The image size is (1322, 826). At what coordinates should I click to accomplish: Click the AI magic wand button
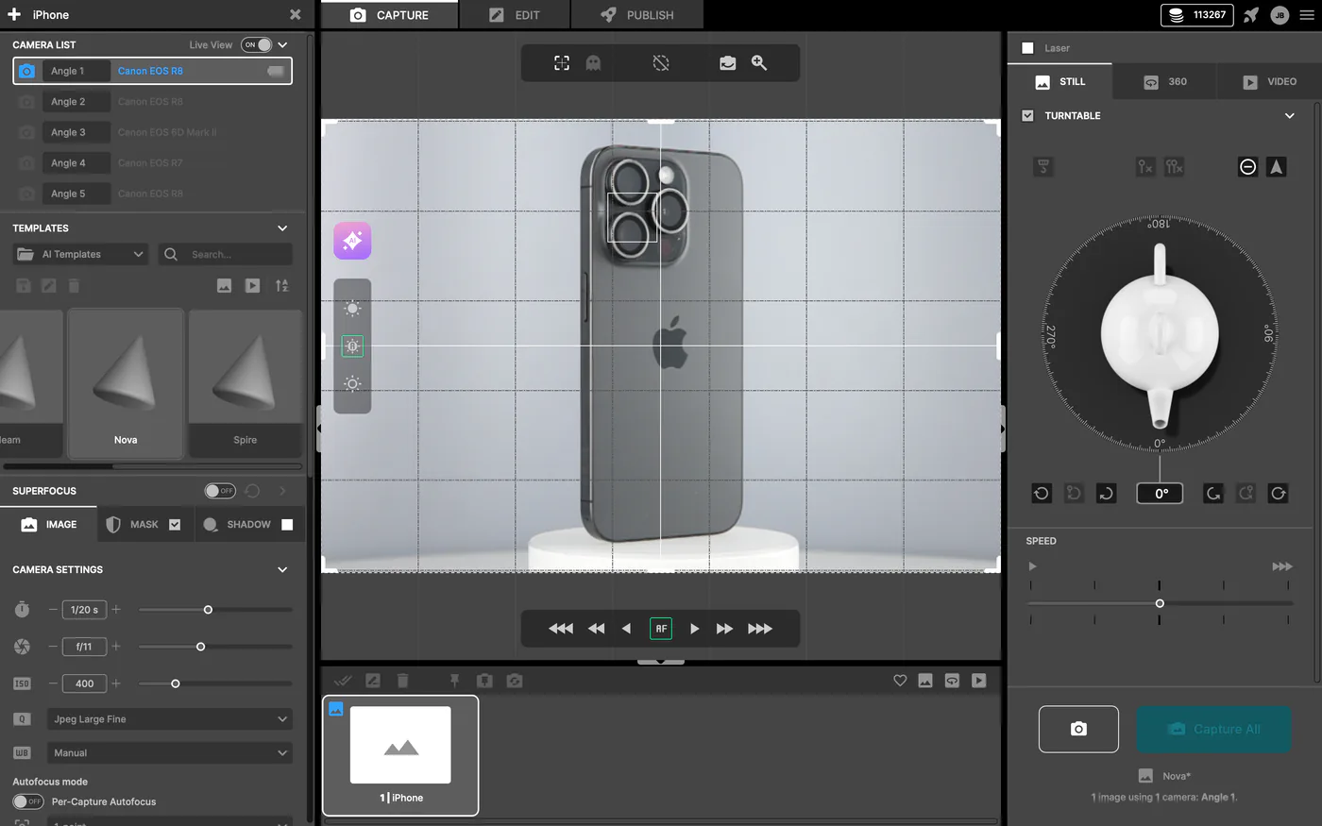352,241
